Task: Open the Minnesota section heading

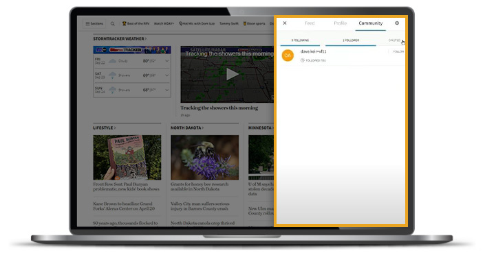Action: 261,127
